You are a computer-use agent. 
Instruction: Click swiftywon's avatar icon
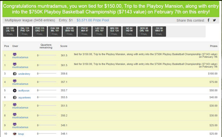click(x=15, y=91)
